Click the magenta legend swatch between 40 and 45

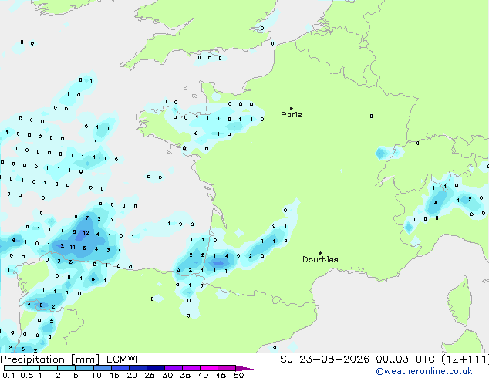209,368
